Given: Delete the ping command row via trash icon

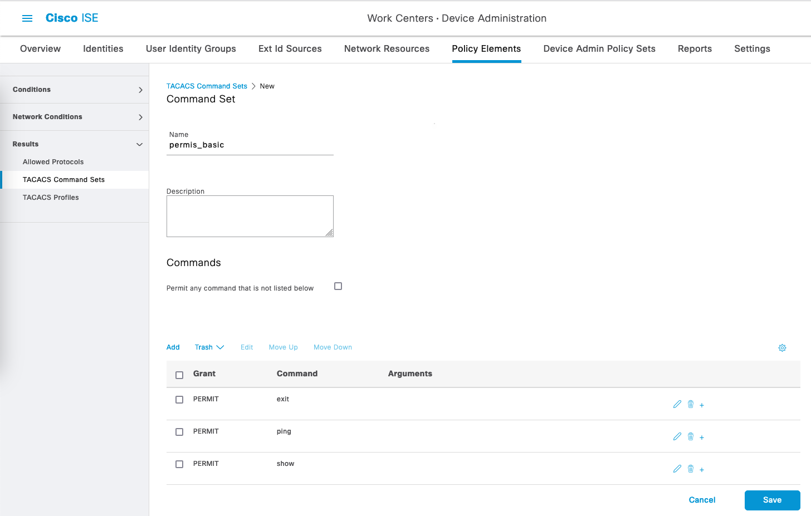Looking at the screenshot, I should click(691, 437).
